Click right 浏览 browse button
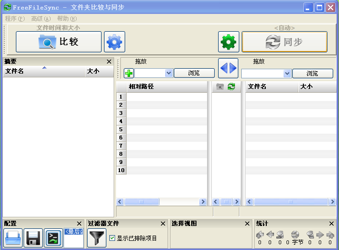Screen dimensions: 339x250 [313, 74]
